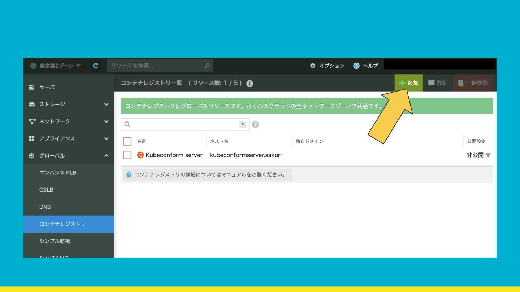Click the 詳細 button
This screenshot has height=292, width=520.
pyautogui.click(x=438, y=83)
